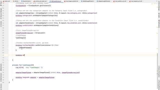
Task: Click the Log.d statement on line 74
Action: [29, 67]
